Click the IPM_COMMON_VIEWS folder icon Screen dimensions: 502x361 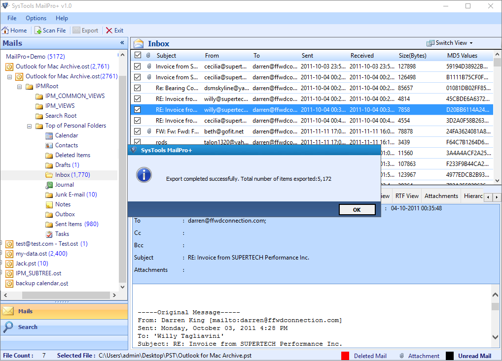coord(39,96)
